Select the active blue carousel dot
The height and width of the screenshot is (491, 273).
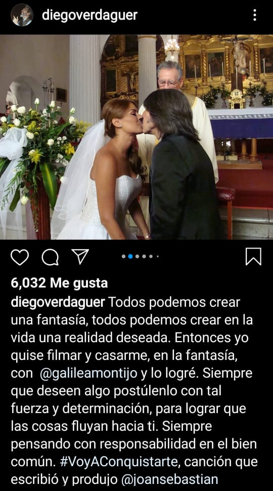point(130,257)
